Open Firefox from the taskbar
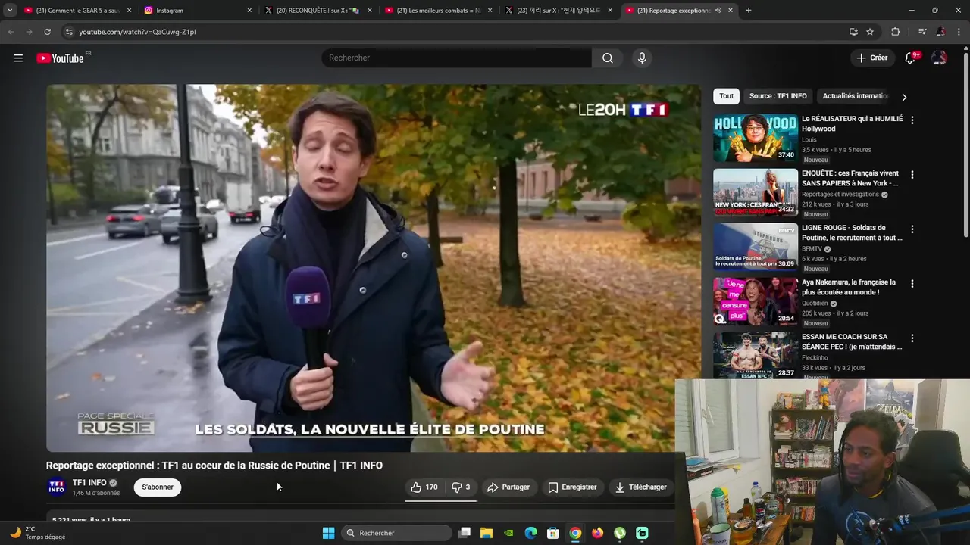This screenshot has height=545, width=970. [x=598, y=533]
